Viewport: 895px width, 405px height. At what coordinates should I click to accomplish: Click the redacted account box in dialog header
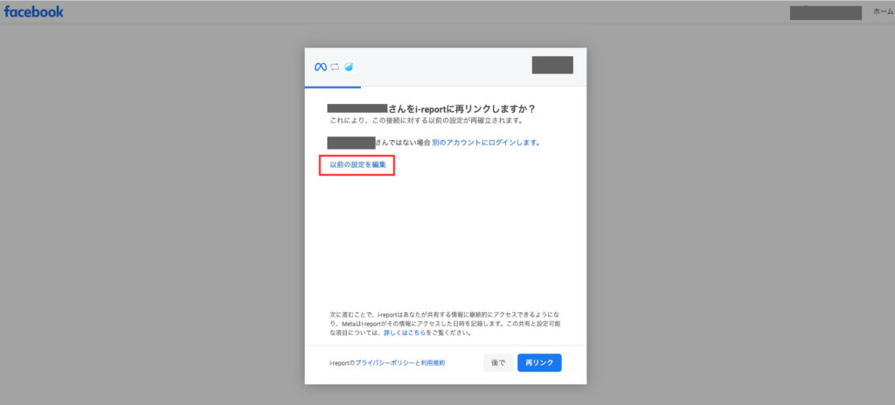coord(552,65)
